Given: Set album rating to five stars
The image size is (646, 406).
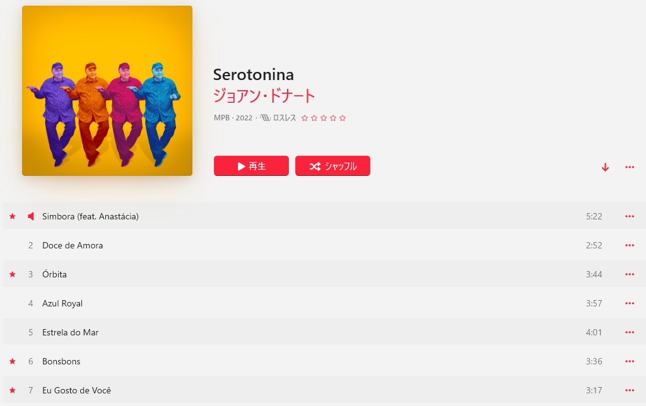Looking at the screenshot, I should point(343,118).
